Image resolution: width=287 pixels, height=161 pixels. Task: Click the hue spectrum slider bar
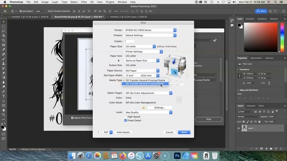pos(282,38)
